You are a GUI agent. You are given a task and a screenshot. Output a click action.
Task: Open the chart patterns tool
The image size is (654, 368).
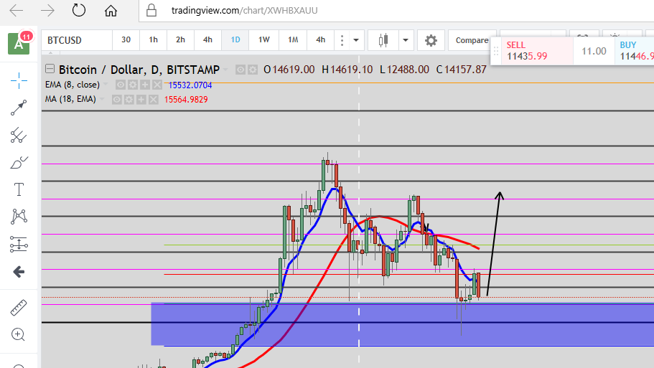tap(19, 217)
